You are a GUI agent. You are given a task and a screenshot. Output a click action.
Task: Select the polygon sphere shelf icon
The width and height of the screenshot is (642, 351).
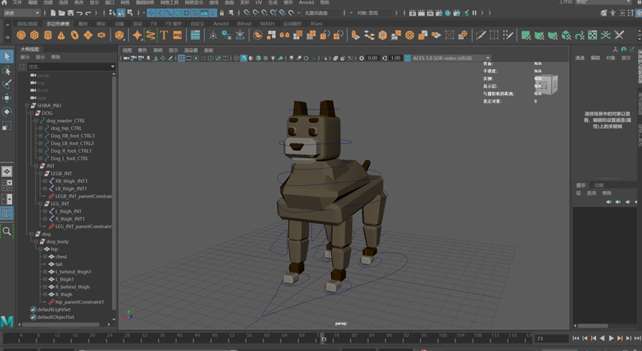[21, 35]
